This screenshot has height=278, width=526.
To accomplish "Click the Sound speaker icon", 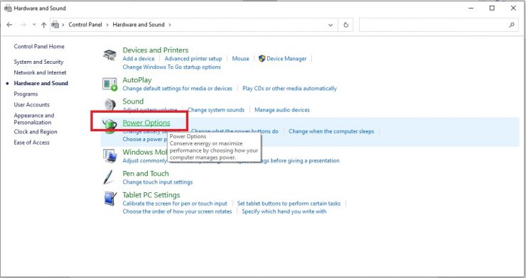I will pyautogui.click(x=109, y=104).
